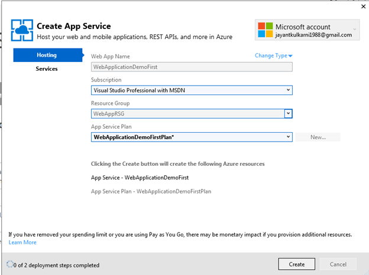
Task: Switch to the Services tab
Action: (47, 69)
